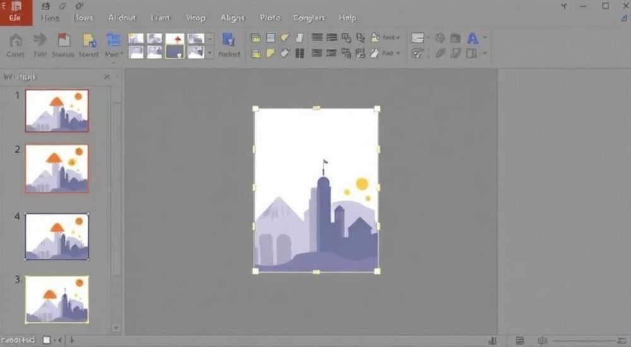Screen dimensions: 631x347
Task: Click the gray right-arrow ribbon button
Action: 39,40
